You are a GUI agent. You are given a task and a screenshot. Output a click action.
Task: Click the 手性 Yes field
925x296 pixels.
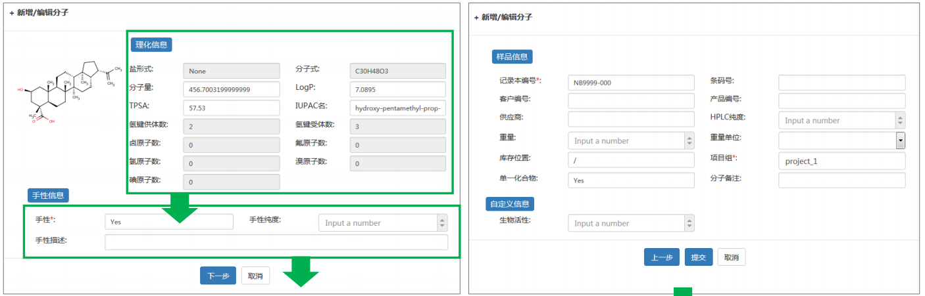point(169,222)
